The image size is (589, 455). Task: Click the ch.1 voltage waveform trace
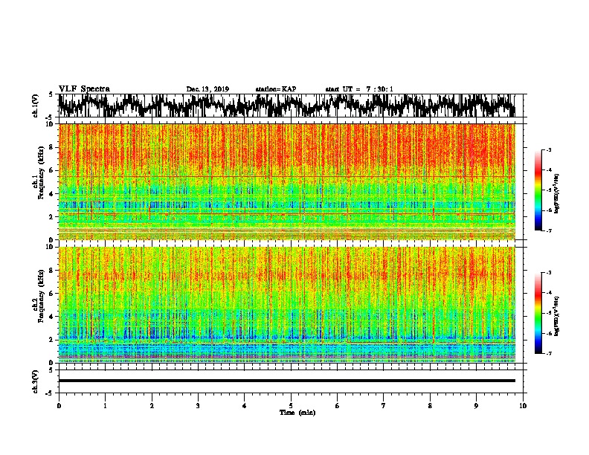(x=286, y=106)
